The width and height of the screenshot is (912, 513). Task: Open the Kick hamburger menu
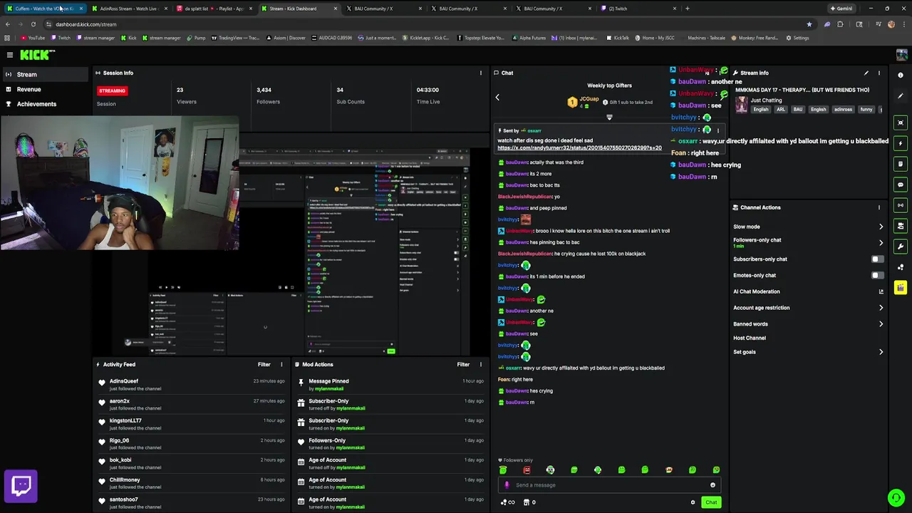[10, 55]
